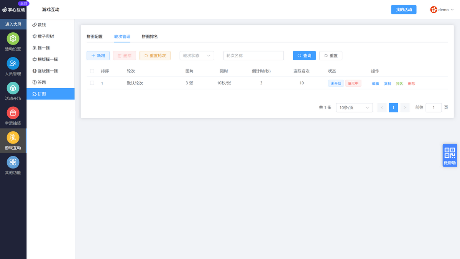Select 横版摇一摇 in submenu
The height and width of the screenshot is (259, 460).
coord(51,59)
